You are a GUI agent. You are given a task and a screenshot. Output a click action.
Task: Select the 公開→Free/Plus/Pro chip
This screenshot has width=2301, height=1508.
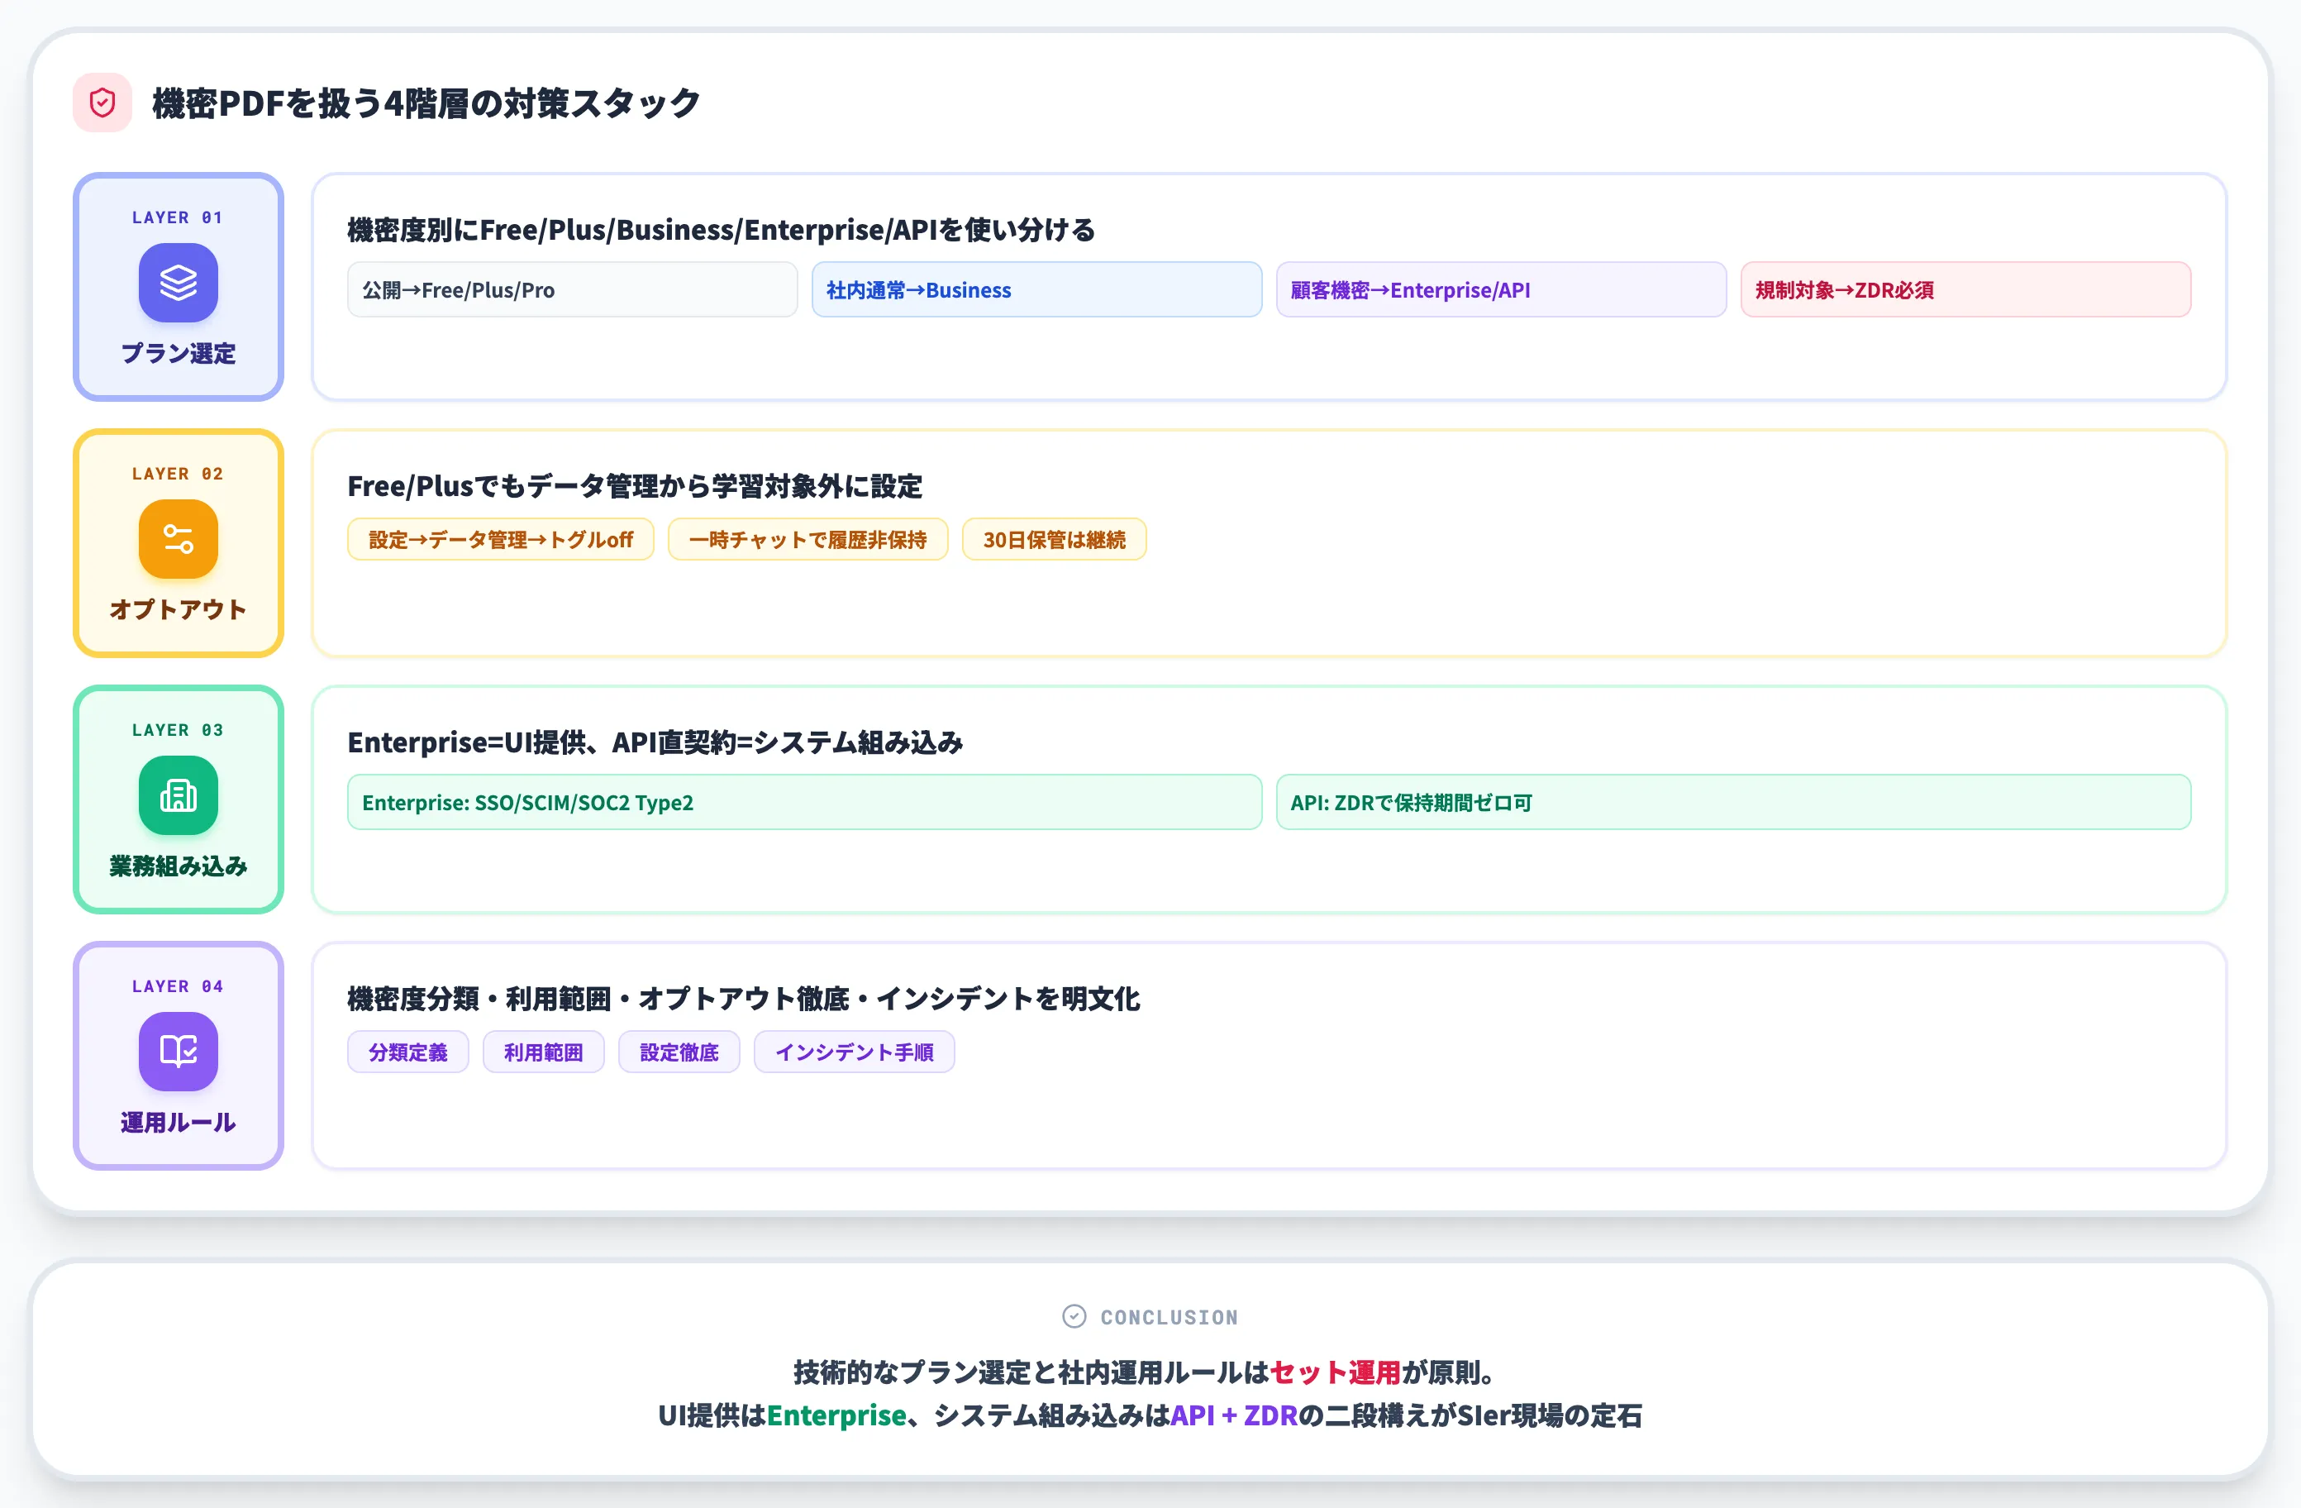pos(572,289)
